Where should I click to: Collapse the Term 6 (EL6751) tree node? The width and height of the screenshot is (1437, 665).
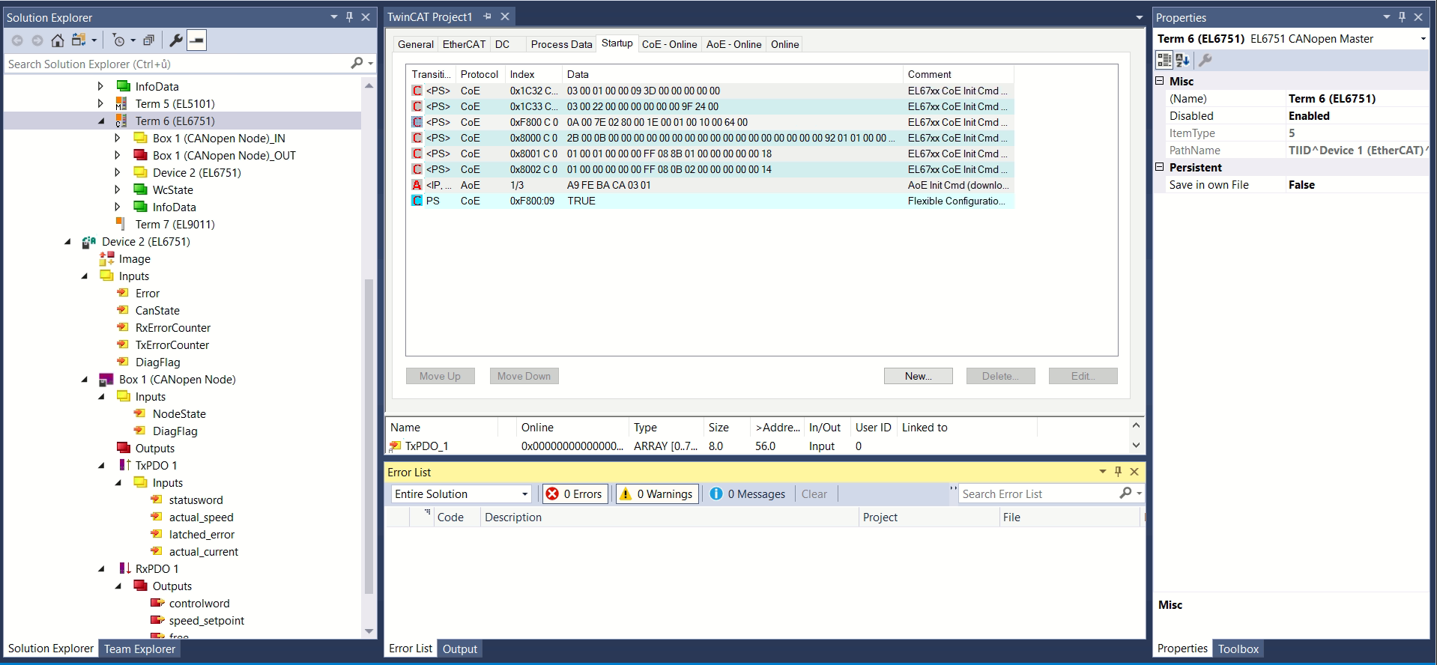pos(101,121)
